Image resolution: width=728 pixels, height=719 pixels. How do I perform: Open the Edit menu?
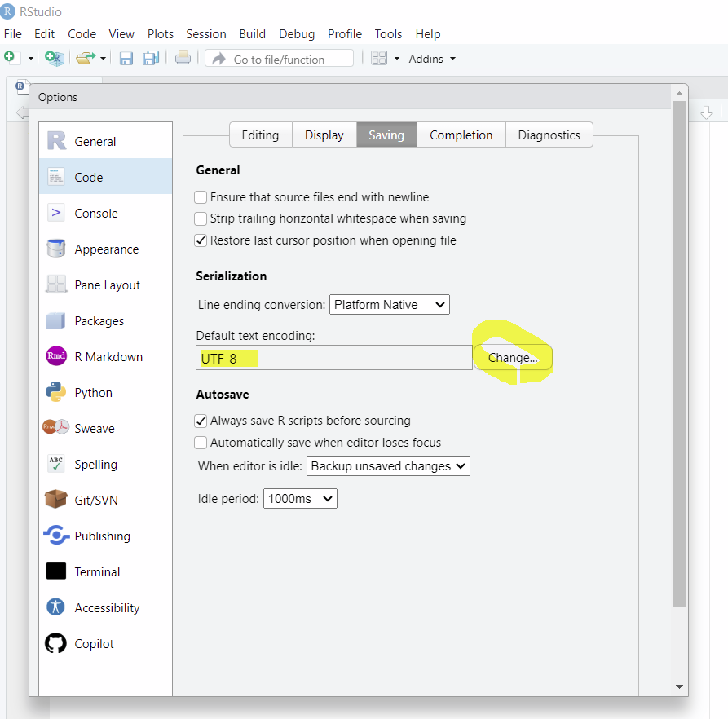(x=44, y=34)
